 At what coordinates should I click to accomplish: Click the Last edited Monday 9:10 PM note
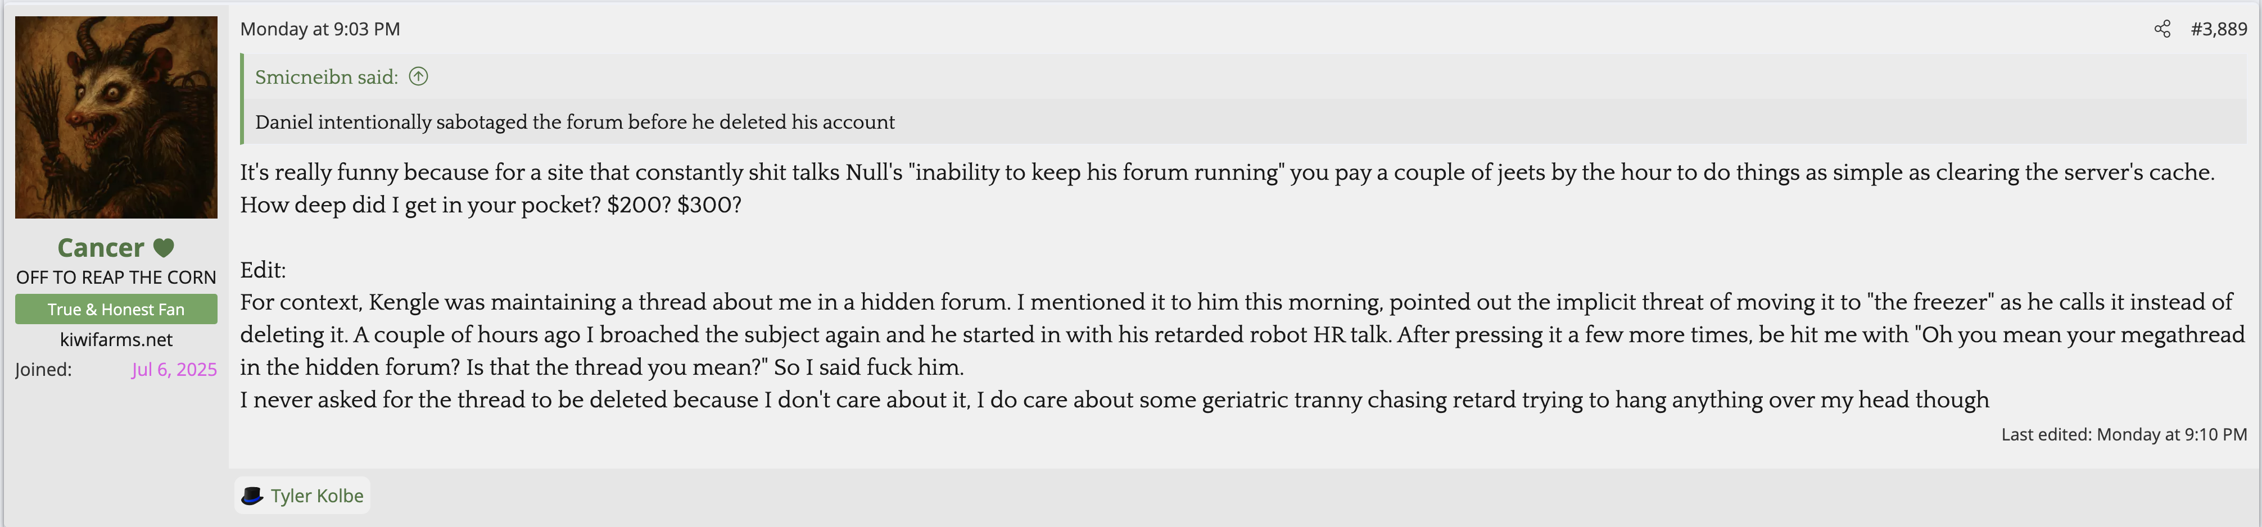[x=2123, y=434]
